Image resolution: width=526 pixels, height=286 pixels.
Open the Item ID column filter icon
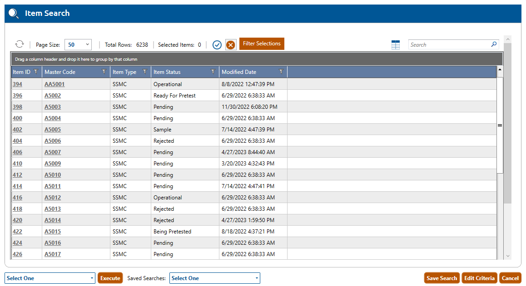click(x=36, y=72)
